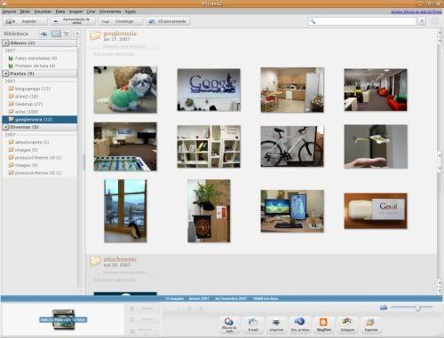
Task: Open the library view options dropdown
Action: click(x=77, y=34)
